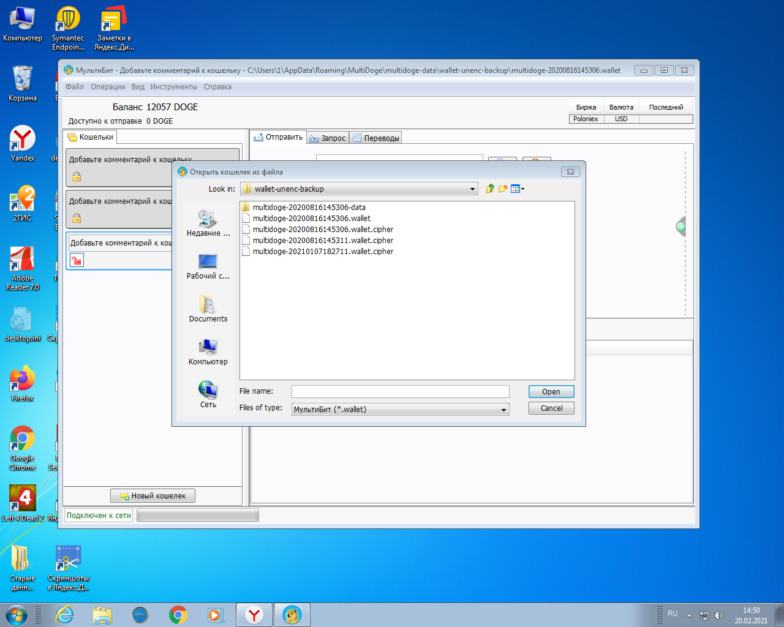Open Windows Explorer from taskbar
Screen dimensions: 784x627
(102, 615)
